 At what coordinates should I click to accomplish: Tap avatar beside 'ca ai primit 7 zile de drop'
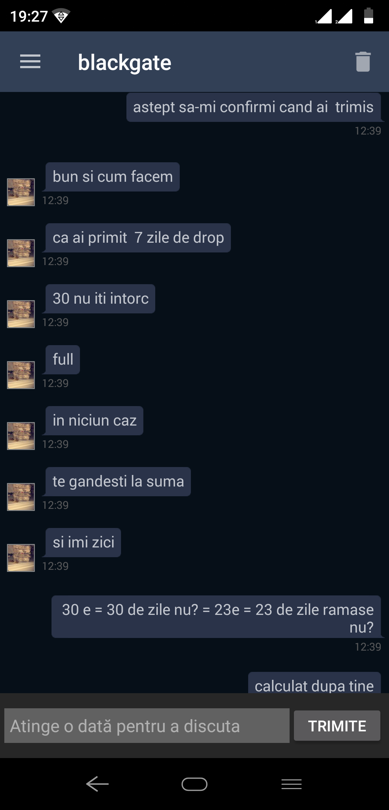[x=21, y=253]
